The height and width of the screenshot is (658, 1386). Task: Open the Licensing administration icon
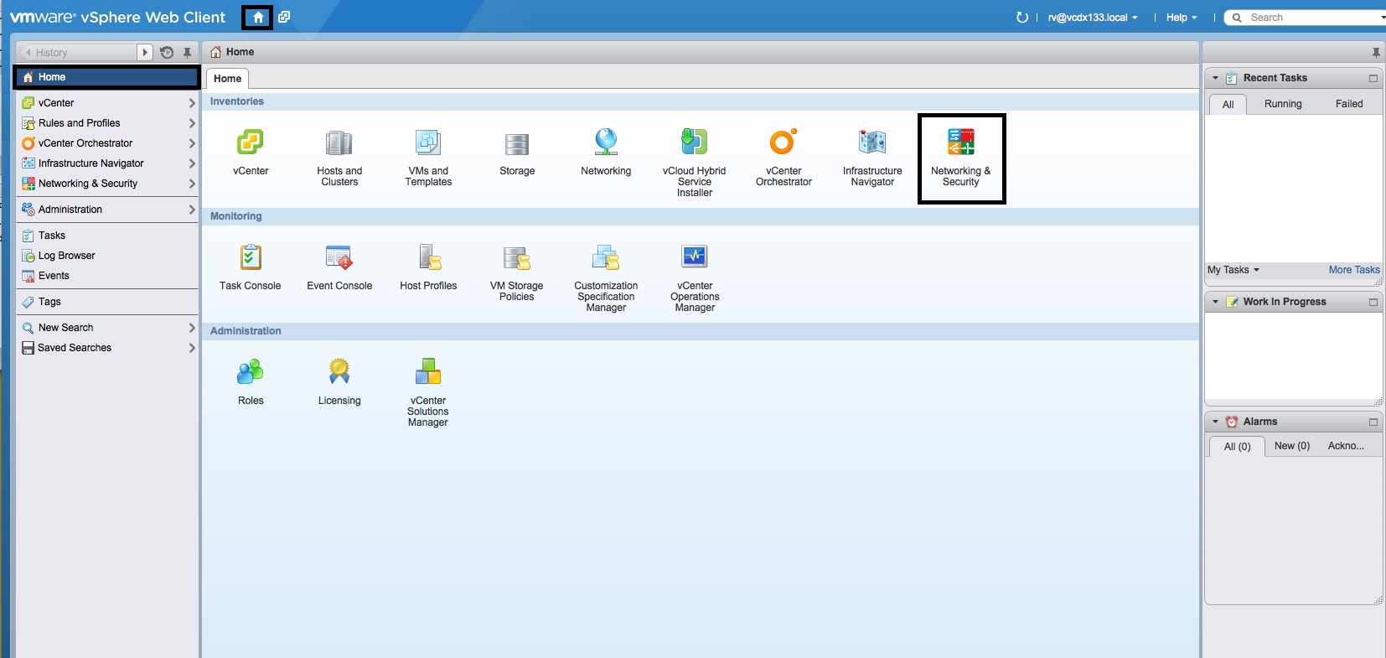click(339, 372)
